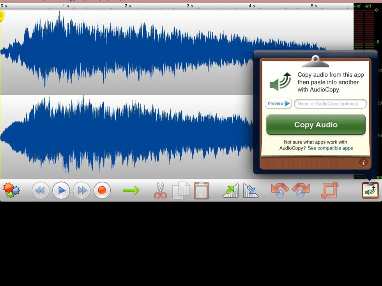Tap the info button on the AudioCopy panel
382x286 pixels.
point(363,163)
